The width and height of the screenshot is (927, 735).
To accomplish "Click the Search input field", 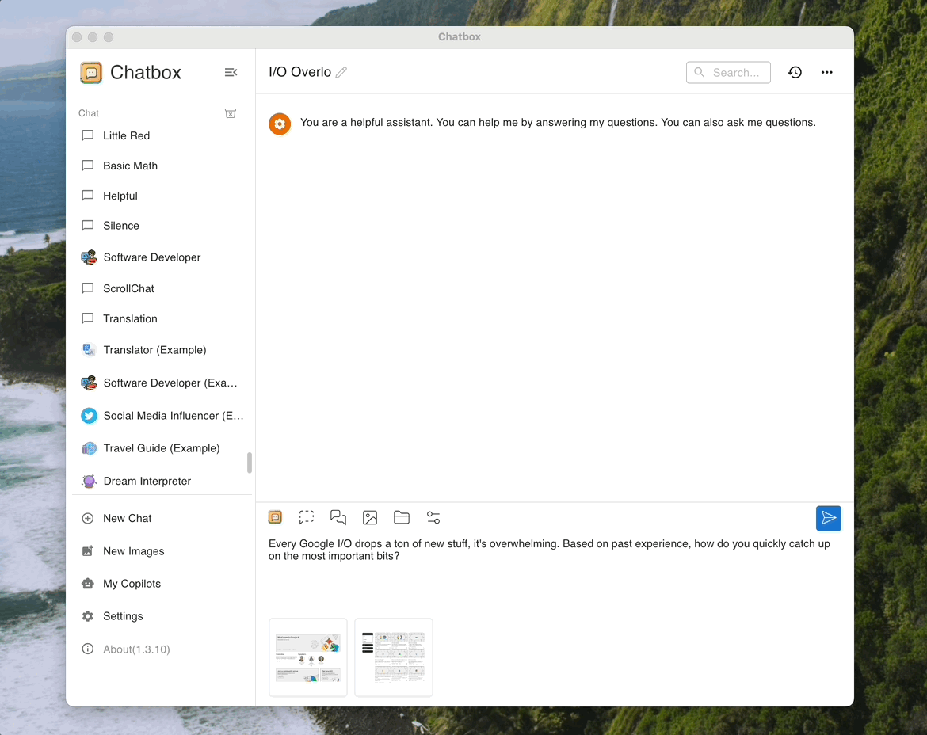I will click(735, 72).
